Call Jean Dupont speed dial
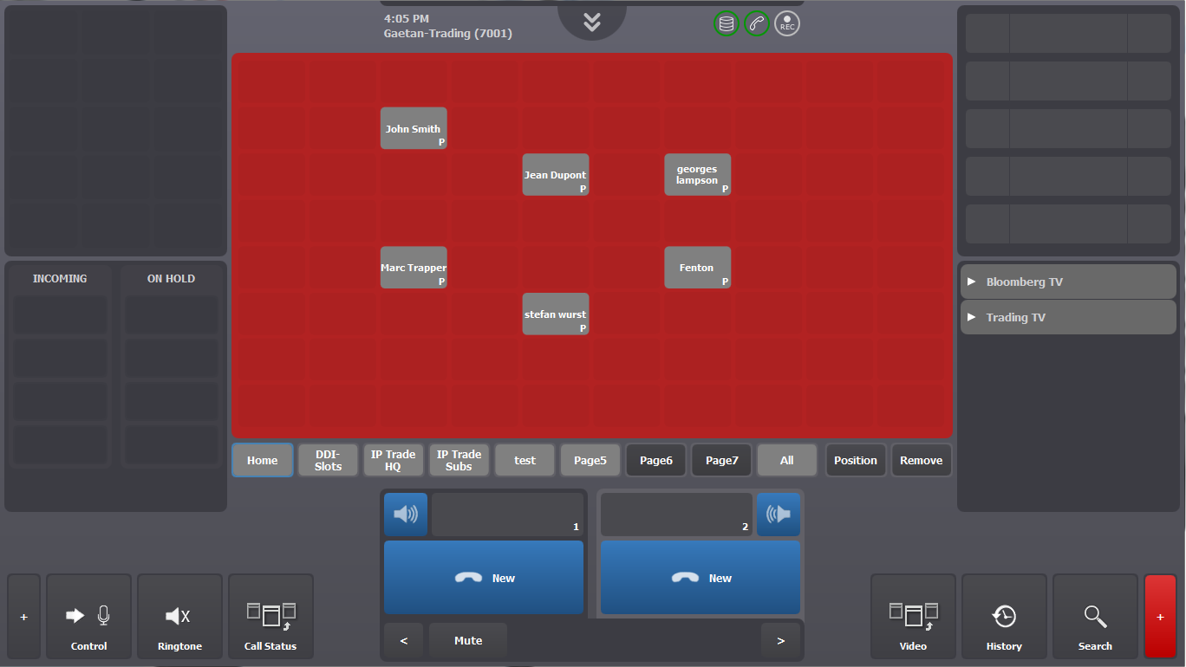The width and height of the screenshot is (1186, 667). point(556,175)
